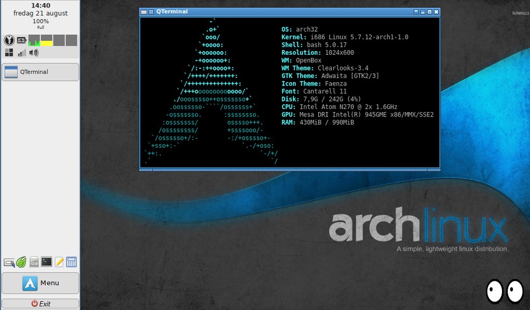Mute audio via the speaker icon
Viewport: 530px width, 310px height.
pos(34,53)
